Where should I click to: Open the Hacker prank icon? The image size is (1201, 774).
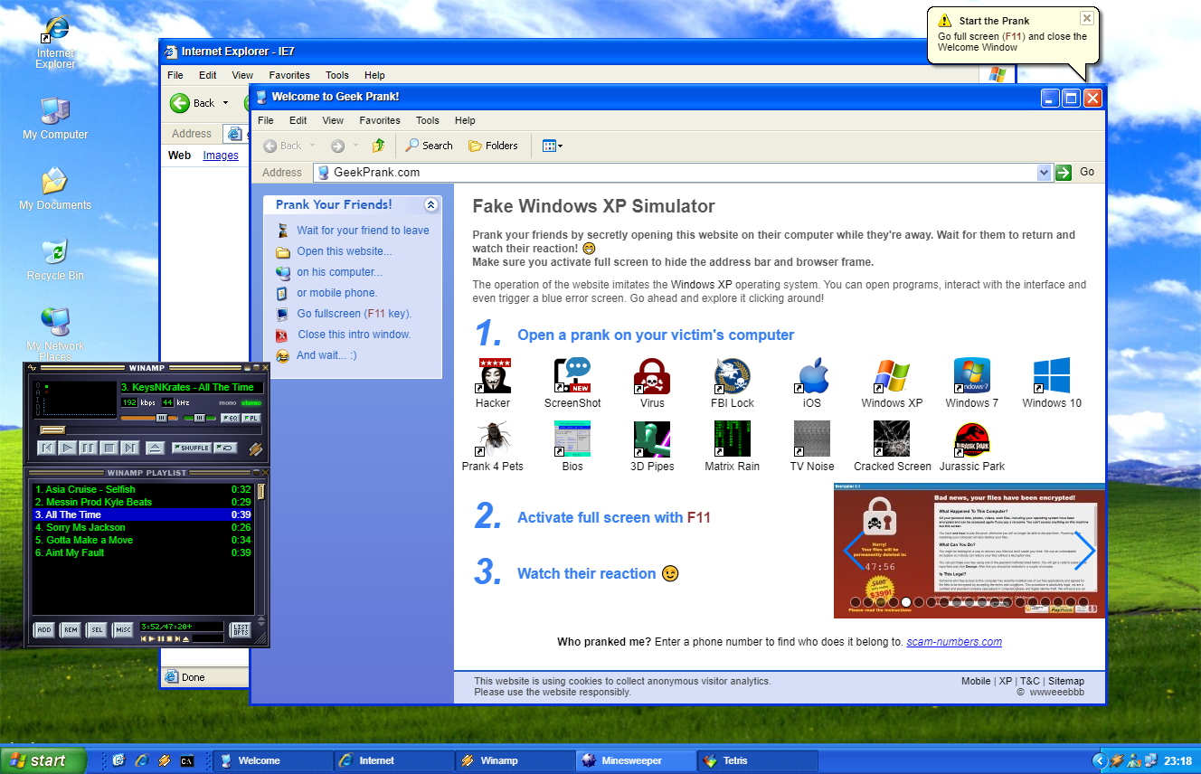493,383
